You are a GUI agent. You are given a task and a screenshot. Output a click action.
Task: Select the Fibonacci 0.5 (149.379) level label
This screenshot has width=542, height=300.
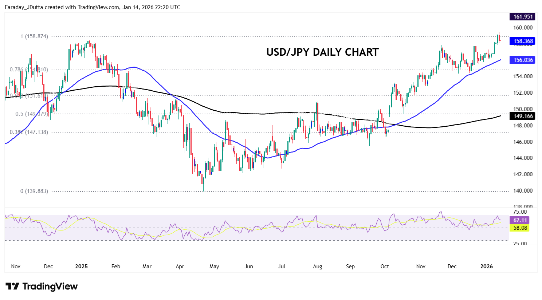coord(32,114)
